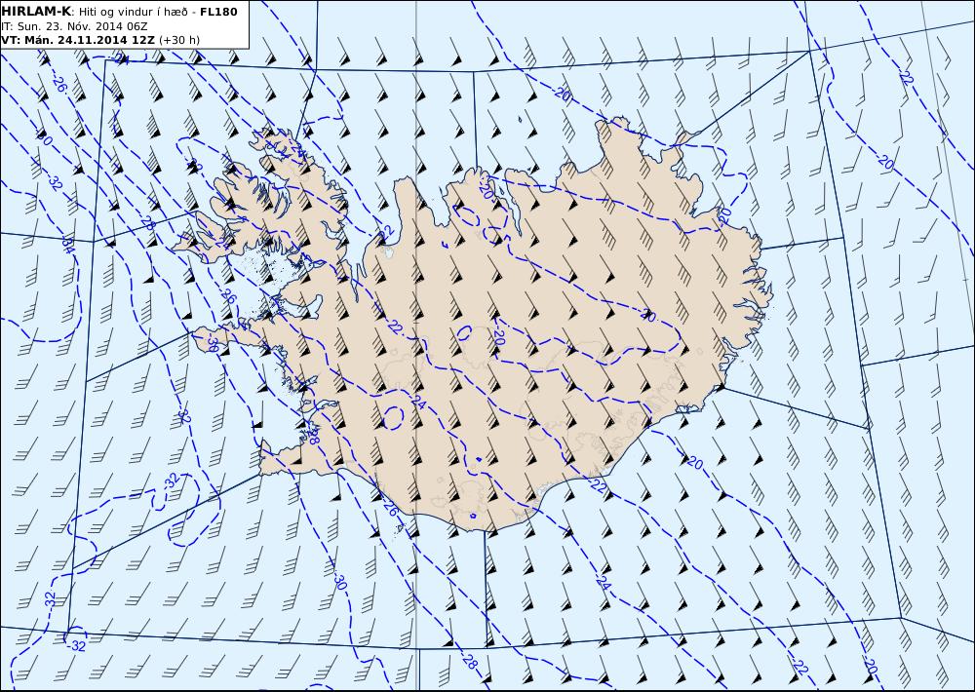
Task: Click the 24 label in central-south Iceland
Action: (419, 403)
